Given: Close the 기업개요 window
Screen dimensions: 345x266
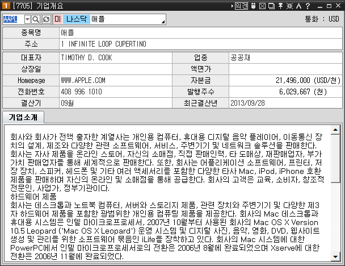Looking at the screenshot, I should pos(338,6).
